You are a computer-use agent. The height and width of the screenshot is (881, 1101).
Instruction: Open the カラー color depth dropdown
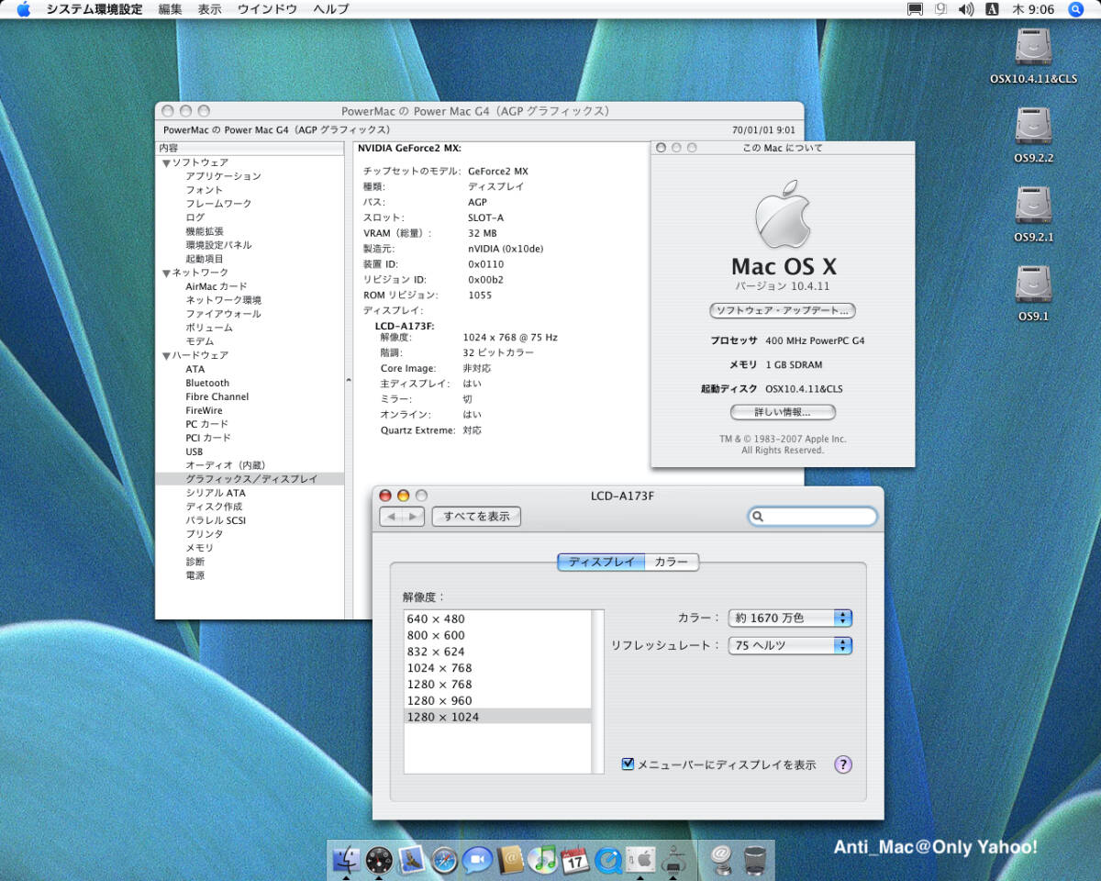[790, 619]
